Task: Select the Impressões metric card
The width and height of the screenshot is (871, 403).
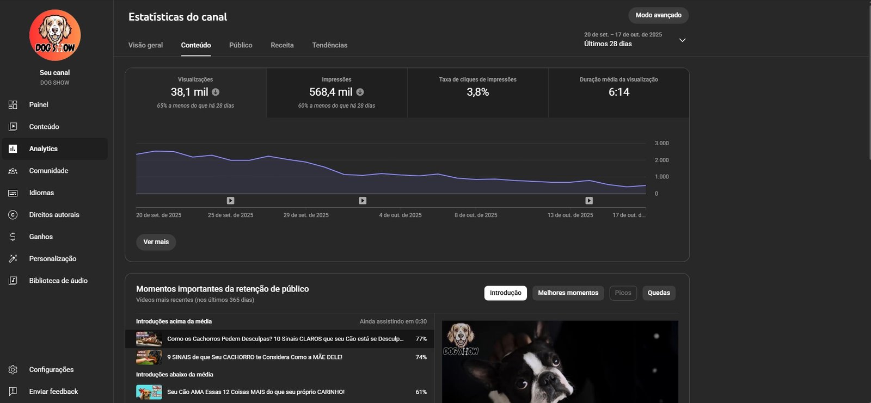Action: coord(337,93)
